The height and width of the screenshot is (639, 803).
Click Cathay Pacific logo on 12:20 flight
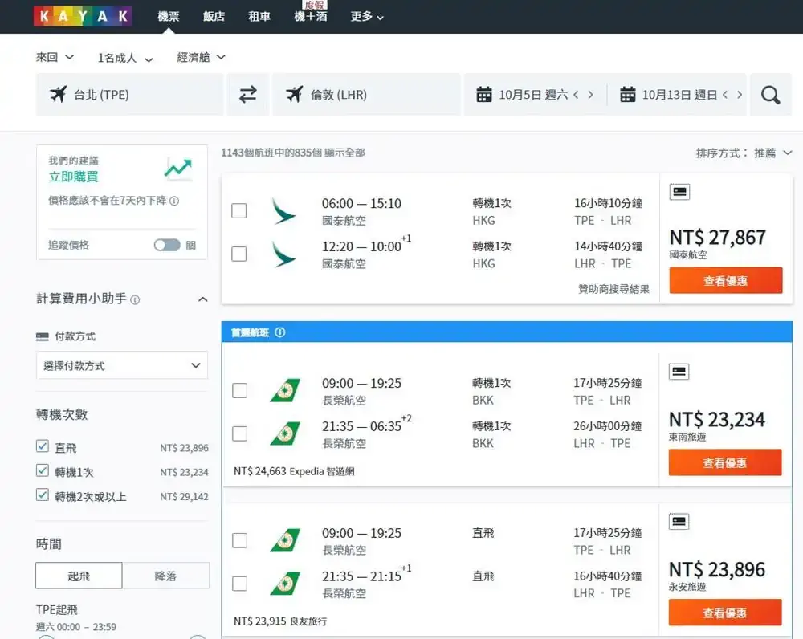(283, 254)
